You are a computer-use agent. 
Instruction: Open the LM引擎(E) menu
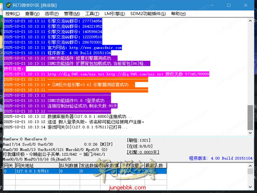(x=114, y=14)
